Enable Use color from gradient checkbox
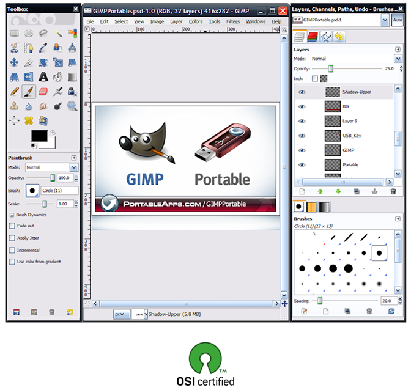411x390 pixels. [12, 262]
